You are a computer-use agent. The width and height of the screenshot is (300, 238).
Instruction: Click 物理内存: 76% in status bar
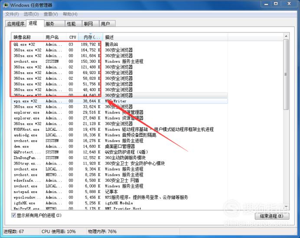[102, 232]
